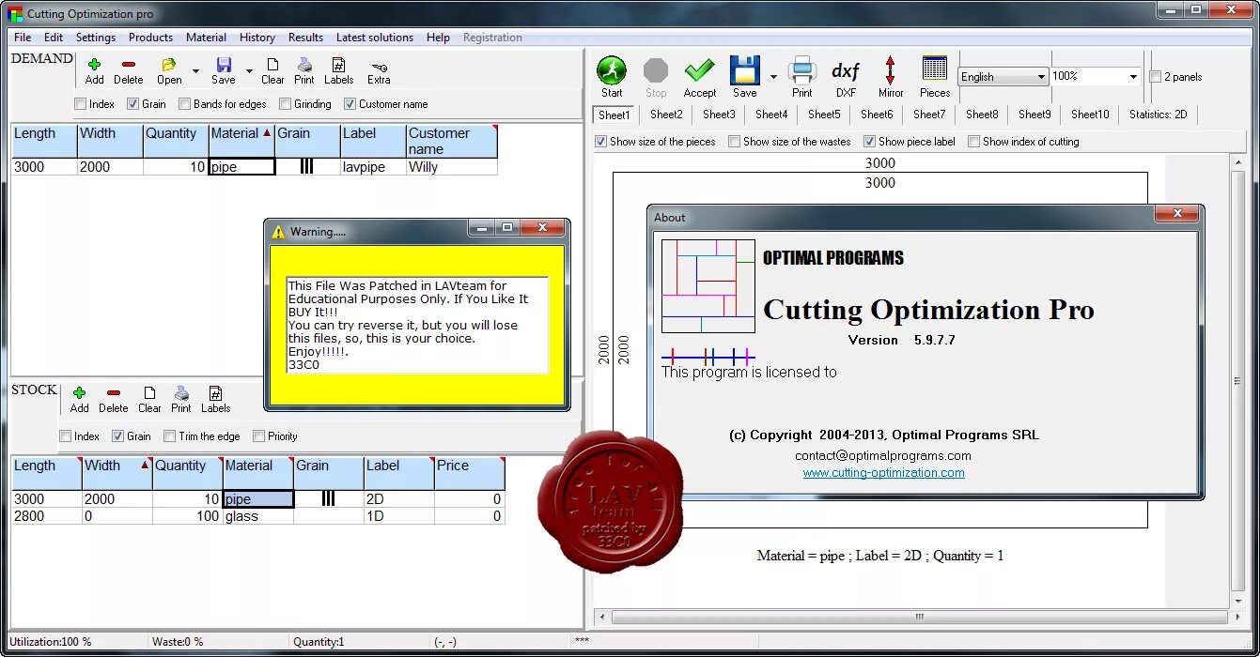Click the Stock Add icon
The image size is (1260, 657).
(79, 392)
